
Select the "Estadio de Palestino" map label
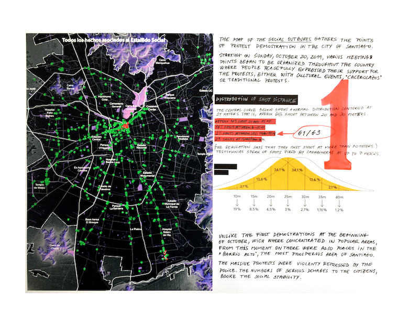[104, 188]
